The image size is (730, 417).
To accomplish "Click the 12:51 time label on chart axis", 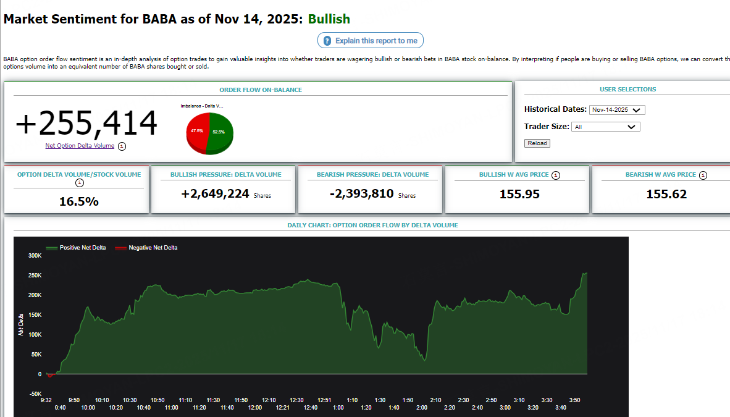I will [324, 400].
